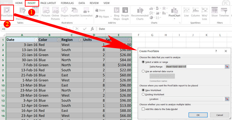Open the Charts group dialog launcher
The width and height of the screenshot is (232, 120).
pos(180,23)
